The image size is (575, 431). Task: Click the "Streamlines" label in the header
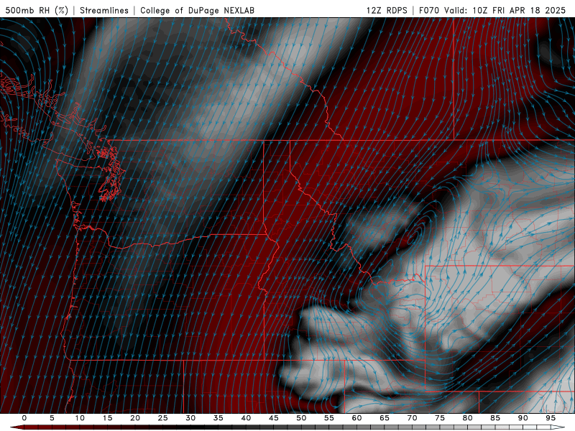104,10
